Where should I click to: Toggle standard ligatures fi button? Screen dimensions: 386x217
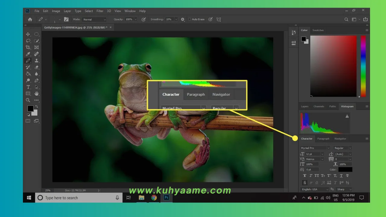point(305,183)
